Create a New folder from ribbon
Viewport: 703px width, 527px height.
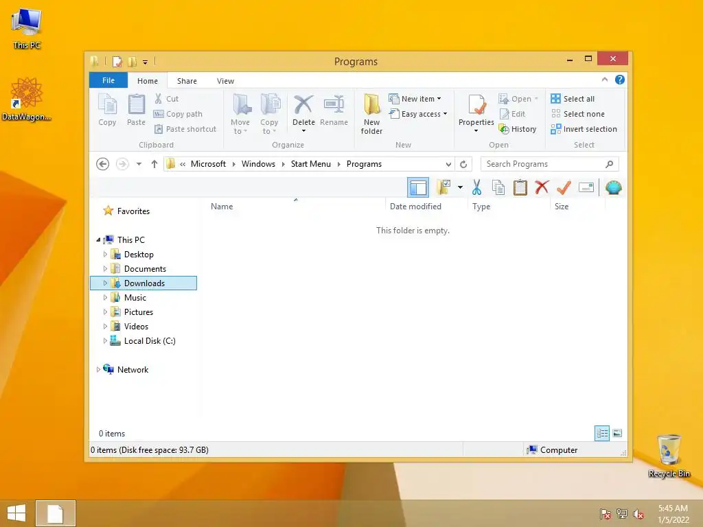pos(371,115)
